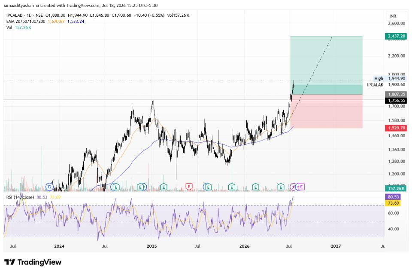Click the +10.40 (+0.55%) change value
Image resolution: width=412 pixels, height=273 pixels.
point(149,15)
